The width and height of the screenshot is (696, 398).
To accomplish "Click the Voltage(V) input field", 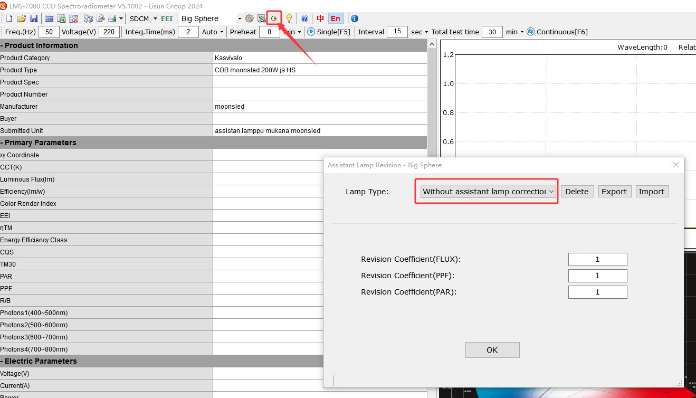I will 109,32.
